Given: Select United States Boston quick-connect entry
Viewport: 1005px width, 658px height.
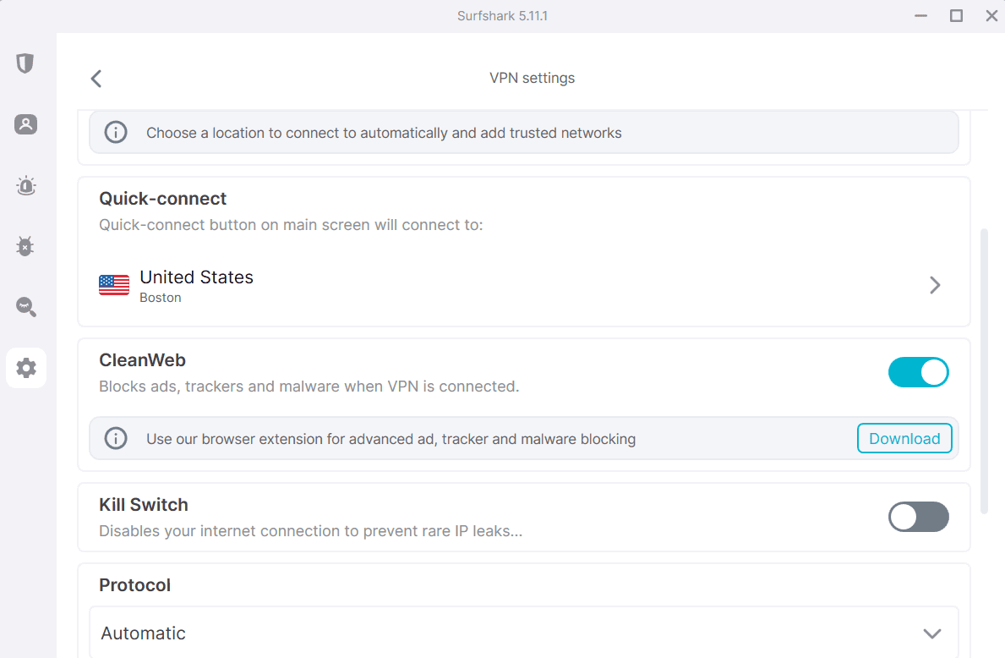Looking at the screenshot, I should pos(524,285).
